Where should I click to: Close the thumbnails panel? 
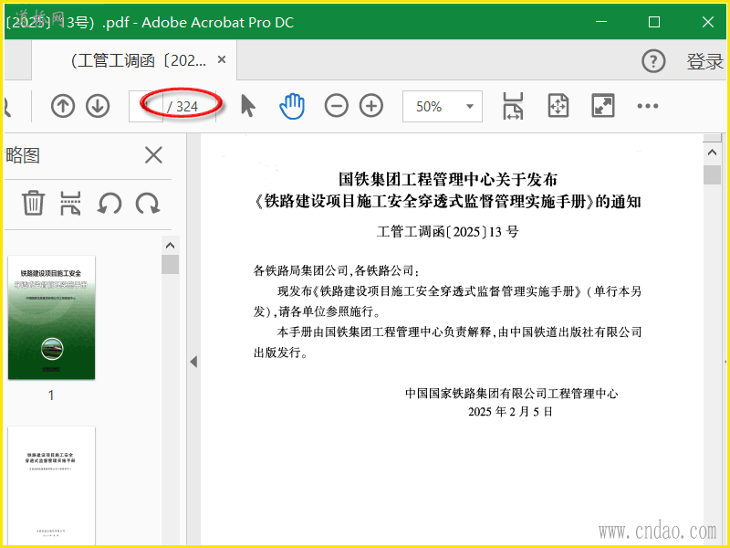(153, 155)
